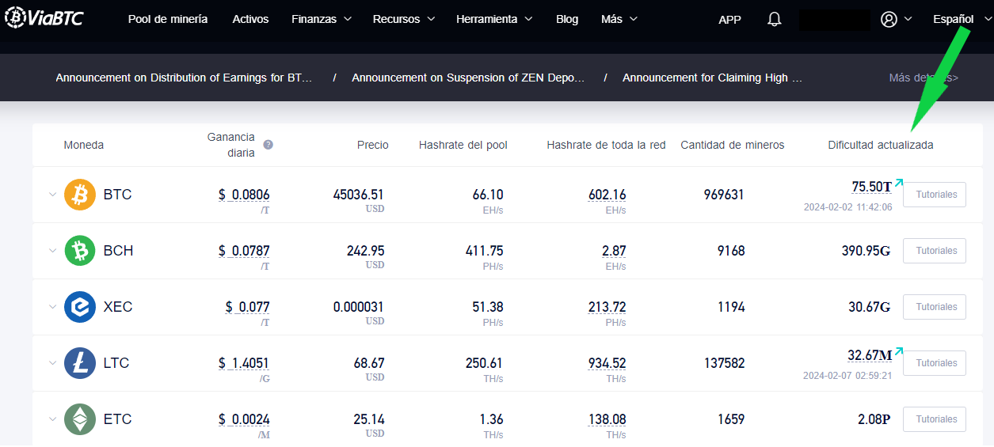Click the Ethereum Classic ETC icon
The image size is (994, 447).
[x=80, y=419]
